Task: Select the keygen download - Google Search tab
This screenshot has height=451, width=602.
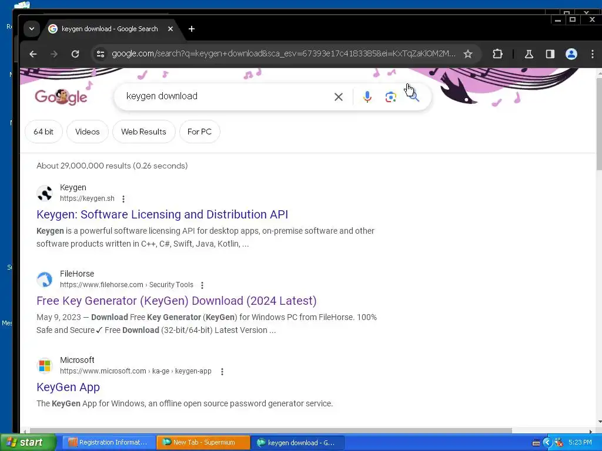Action: pos(109,29)
